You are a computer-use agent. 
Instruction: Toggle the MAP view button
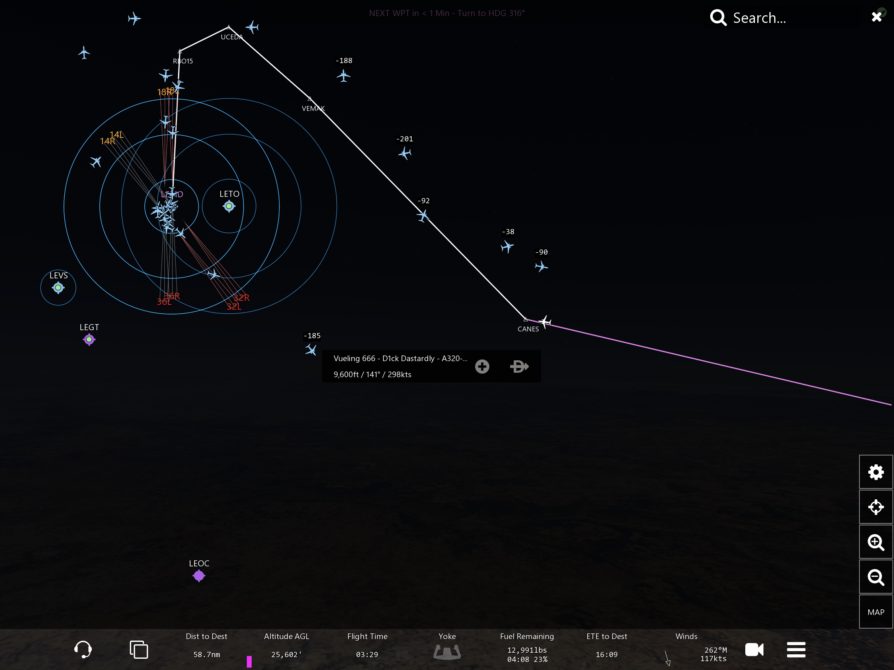[x=876, y=612]
